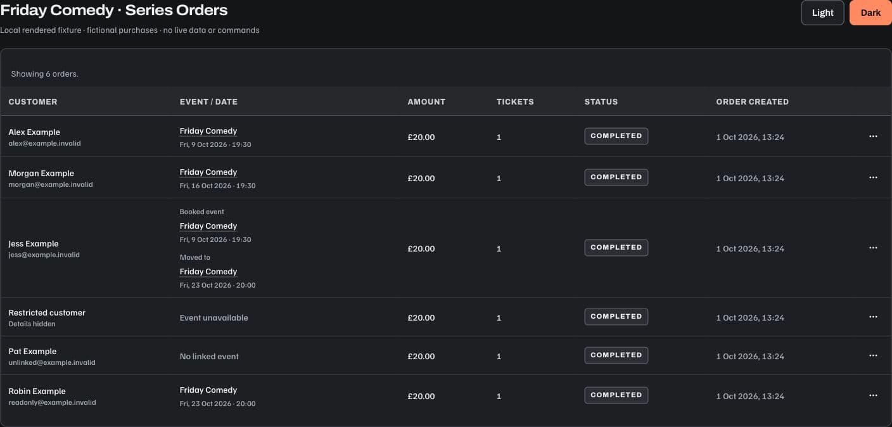Viewport: 892px width, 427px height.
Task: Click order created date in Morgan Example row
Action: [750, 178]
